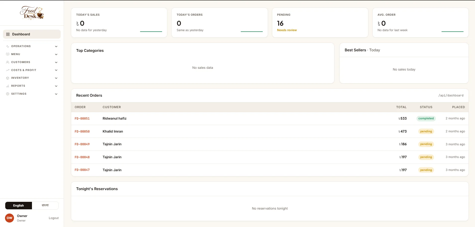Click the Food Desk logo
Screen dimensions: 475x227
click(x=32, y=13)
